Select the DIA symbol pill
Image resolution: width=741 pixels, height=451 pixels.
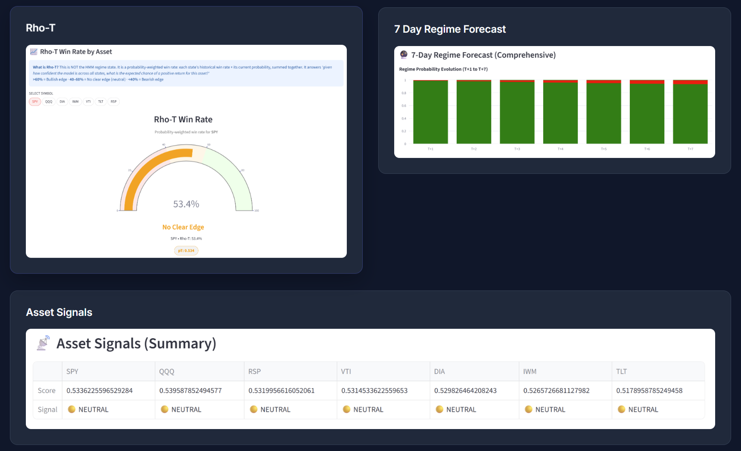coord(62,102)
